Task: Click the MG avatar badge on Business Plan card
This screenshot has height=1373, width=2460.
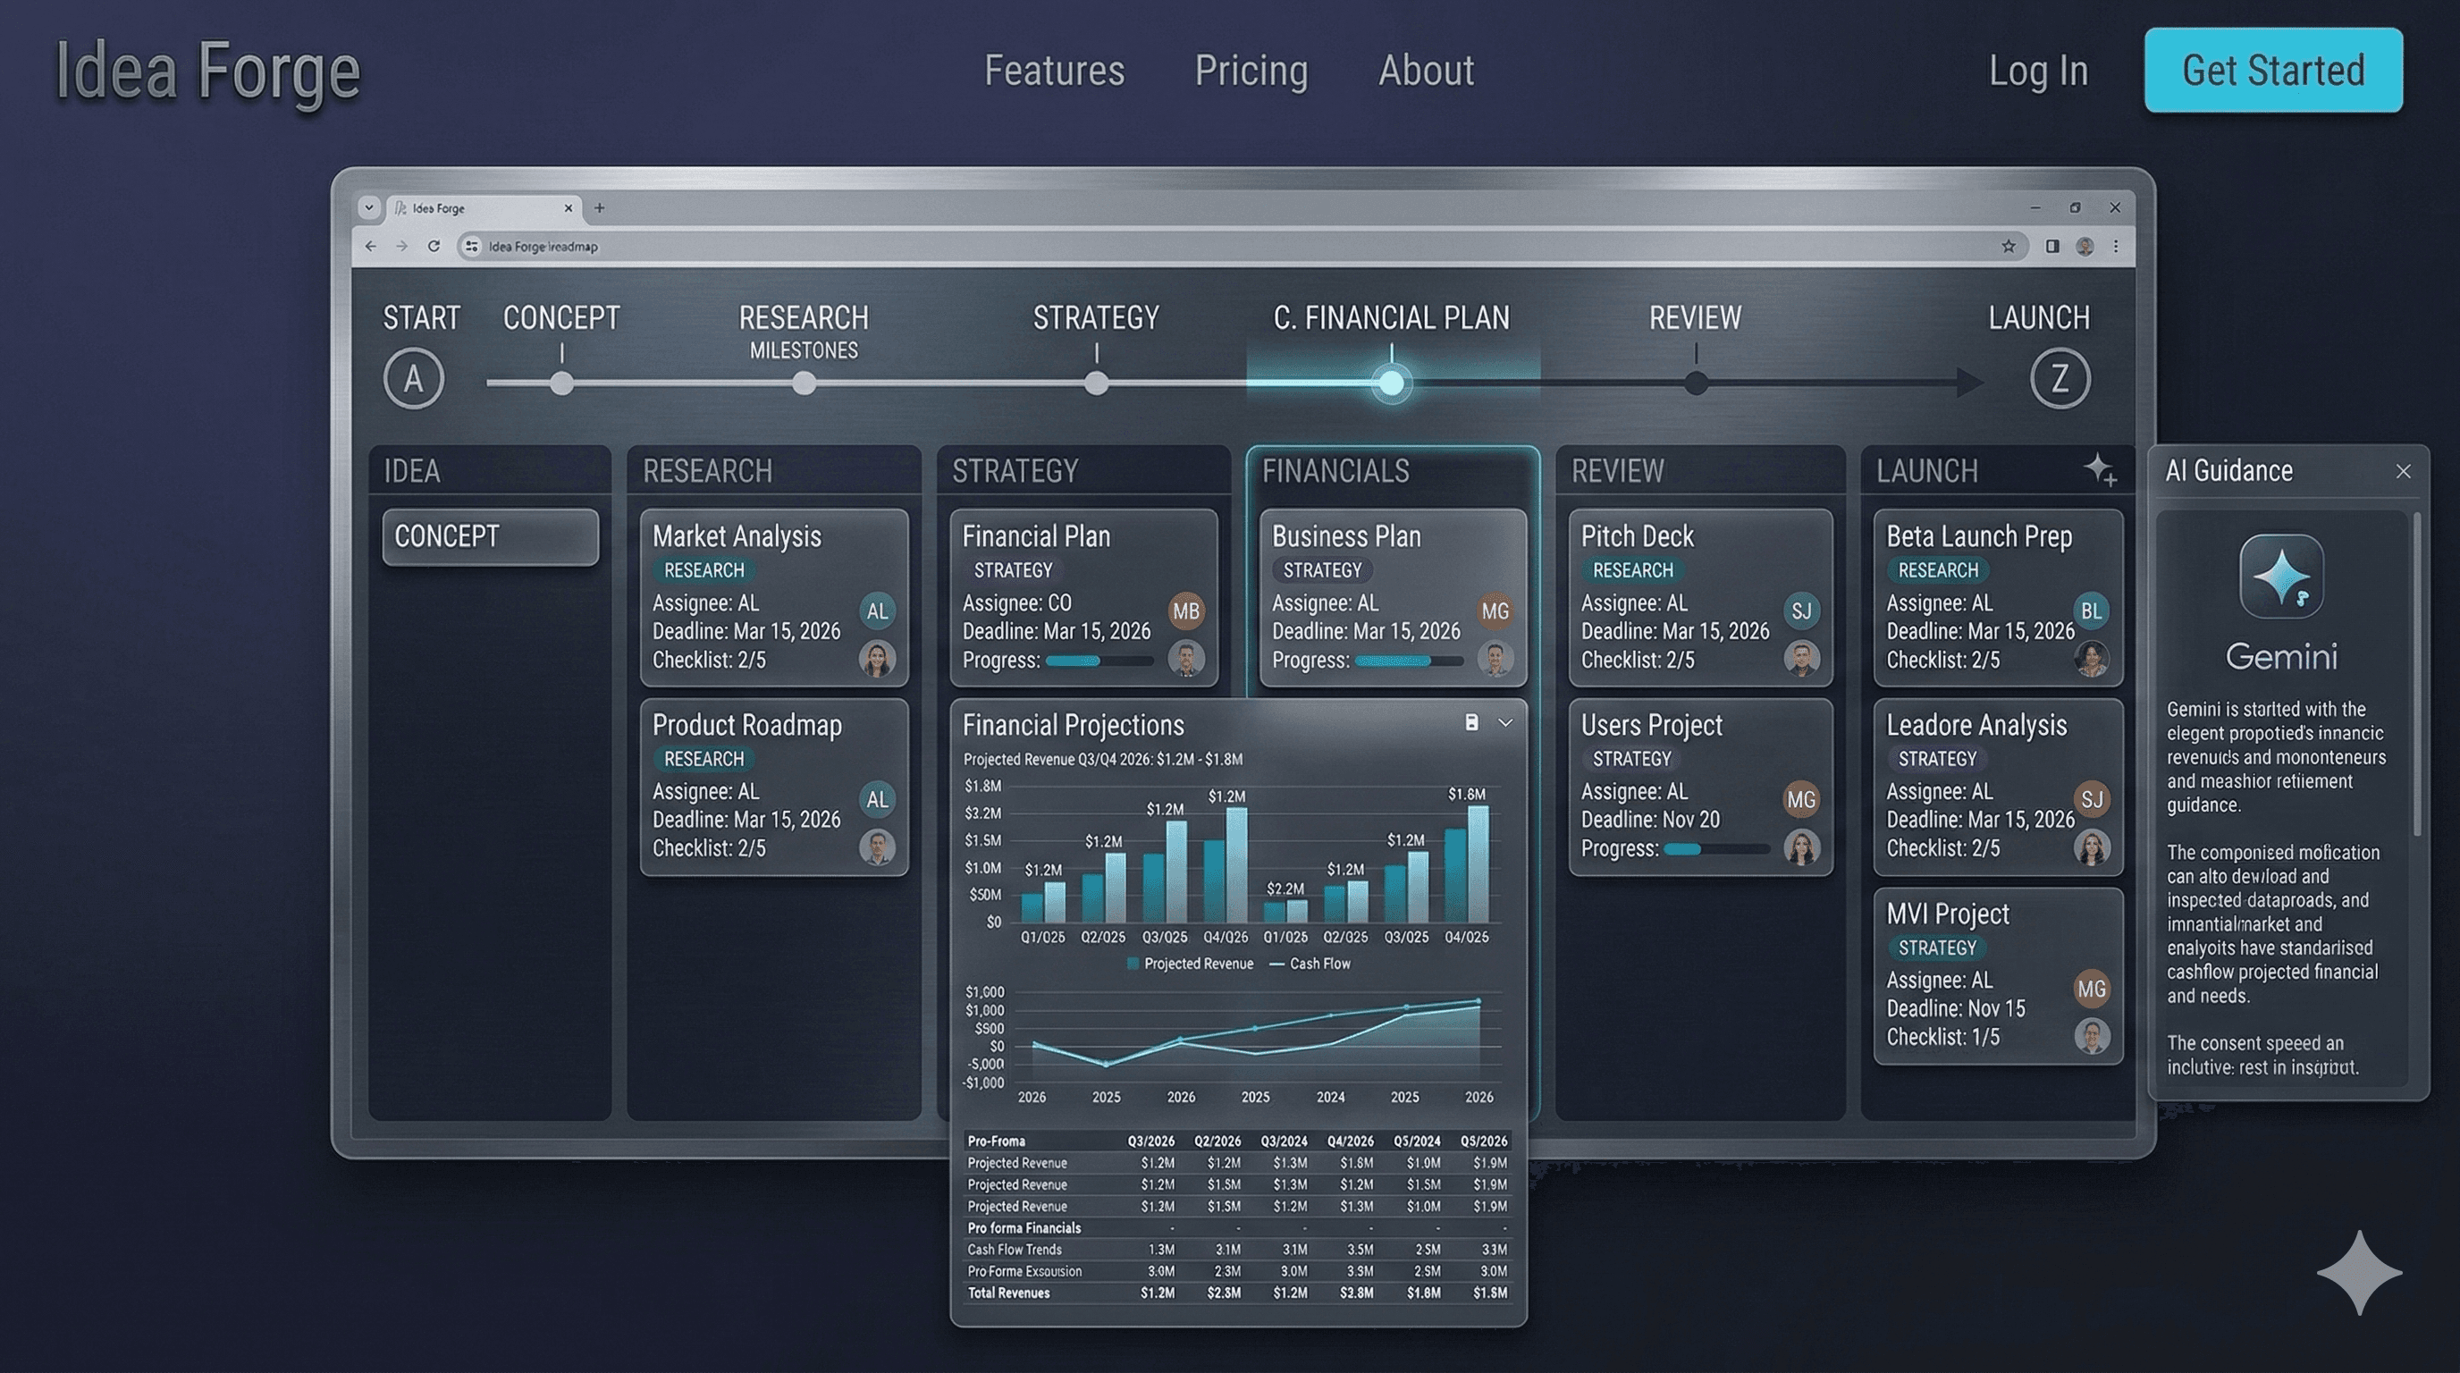Action: (1495, 611)
